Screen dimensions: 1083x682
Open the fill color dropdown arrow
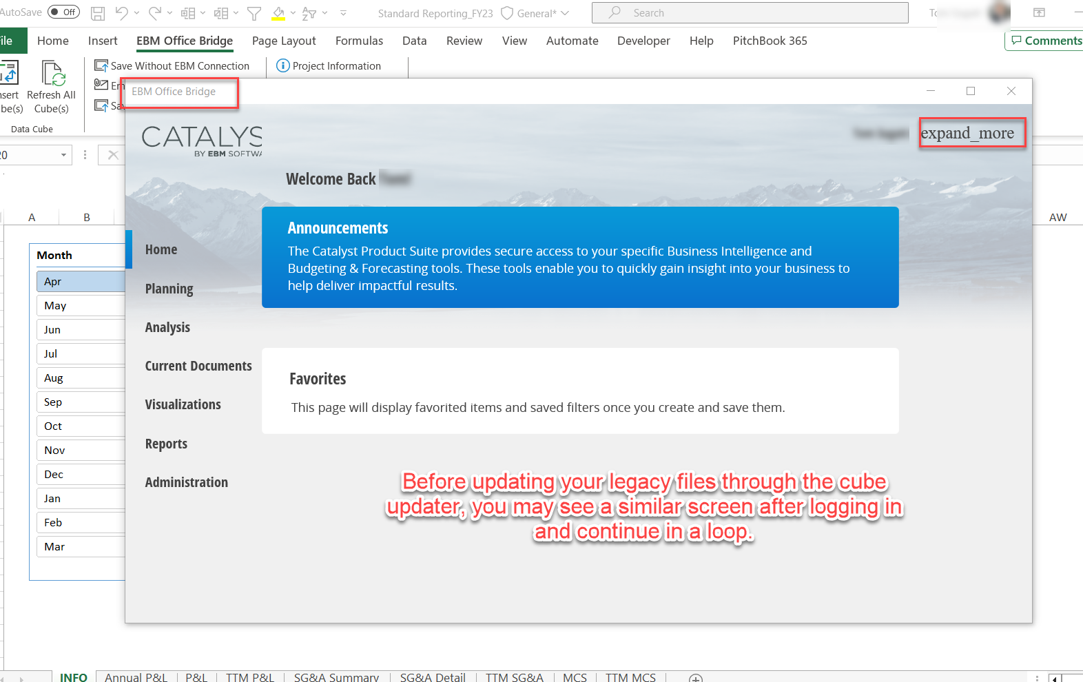tap(293, 13)
